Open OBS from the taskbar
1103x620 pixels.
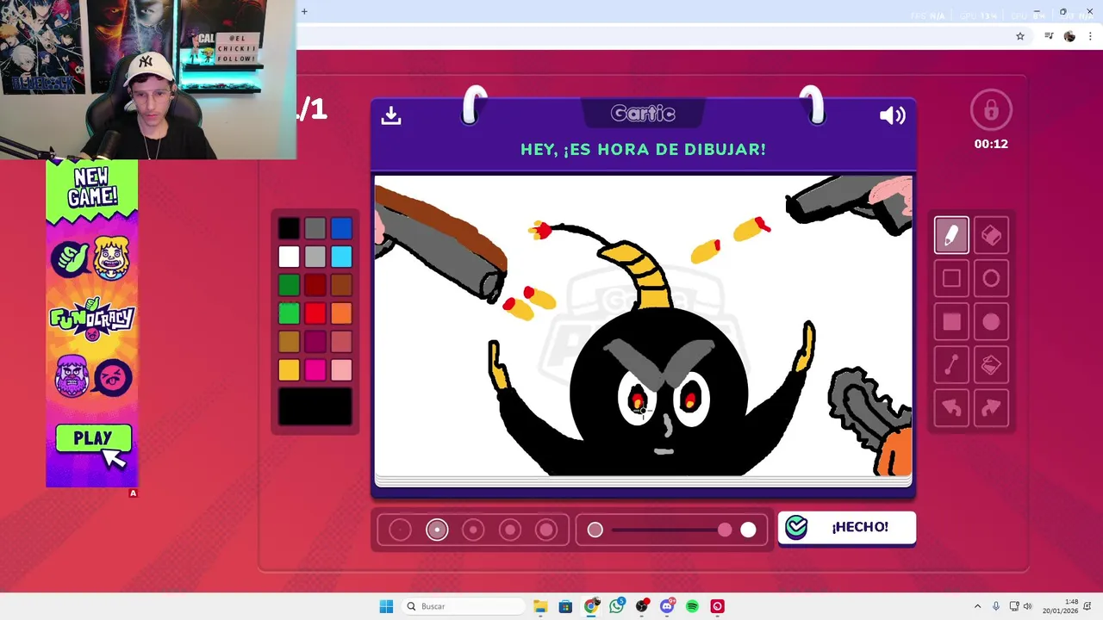click(x=642, y=606)
